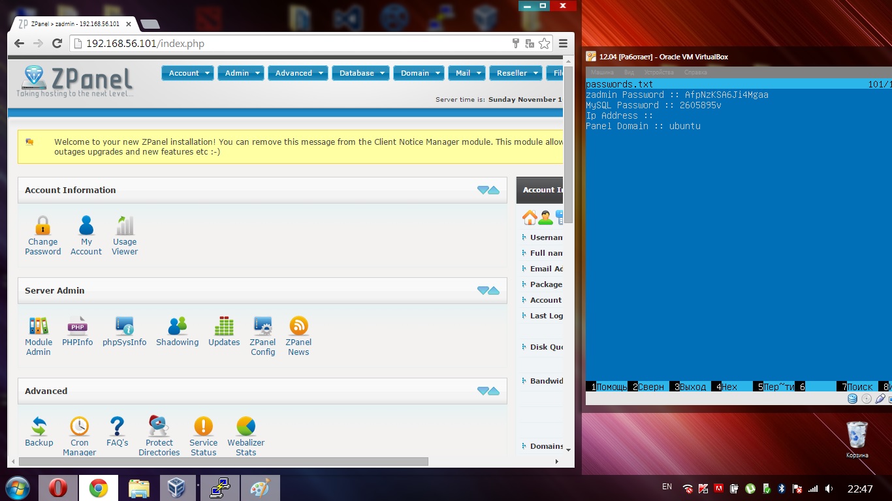Collapse the Account Information section
The image size is (892, 501).
(488, 190)
